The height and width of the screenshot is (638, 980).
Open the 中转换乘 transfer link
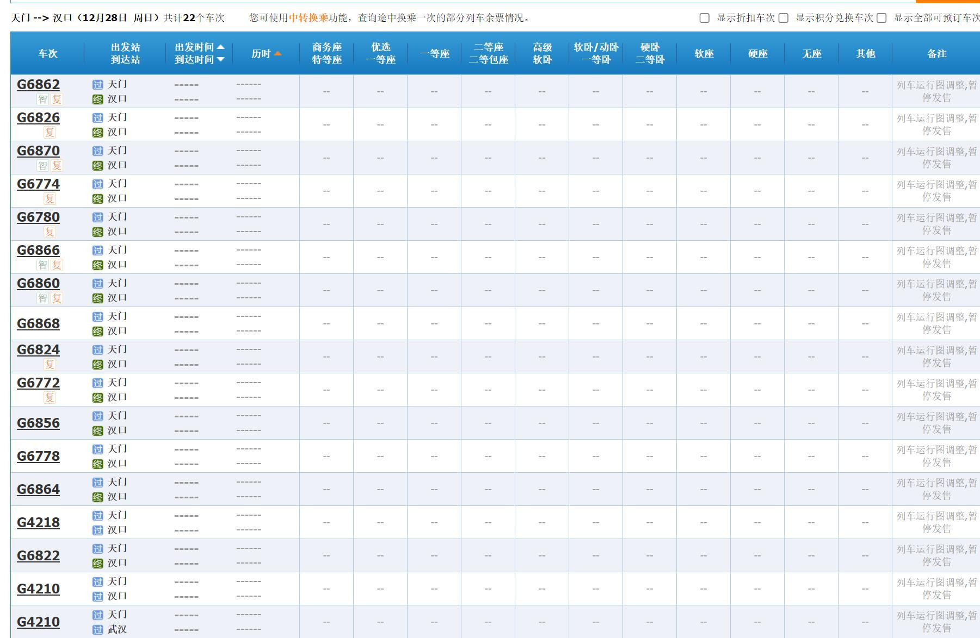pyautogui.click(x=309, y=18)
